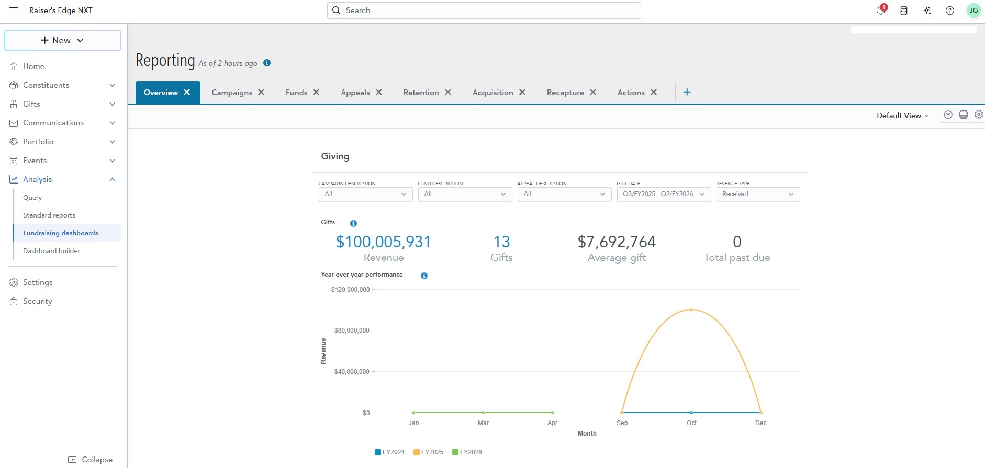Close the Campaigns tab
The height and width of the screenshot is (468, 985).
[261, 92]
